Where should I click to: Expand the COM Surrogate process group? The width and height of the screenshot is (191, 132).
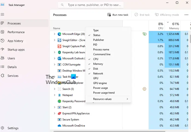coord(55,64)
